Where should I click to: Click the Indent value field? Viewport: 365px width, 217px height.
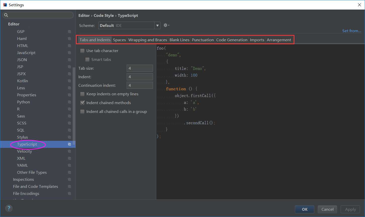(x=140, y=77)
